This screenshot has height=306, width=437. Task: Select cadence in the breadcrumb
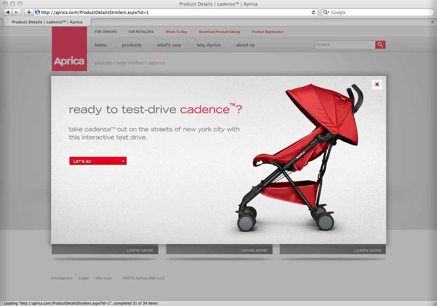[x=157, y=63]
